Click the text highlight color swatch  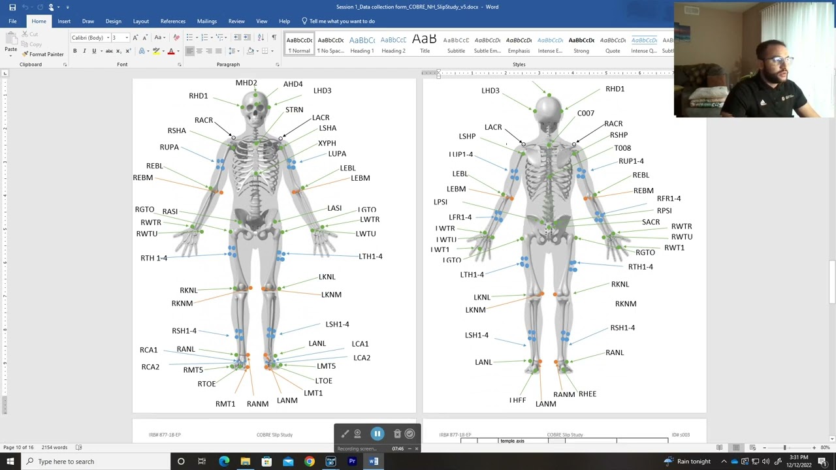[x=156, y=51]
